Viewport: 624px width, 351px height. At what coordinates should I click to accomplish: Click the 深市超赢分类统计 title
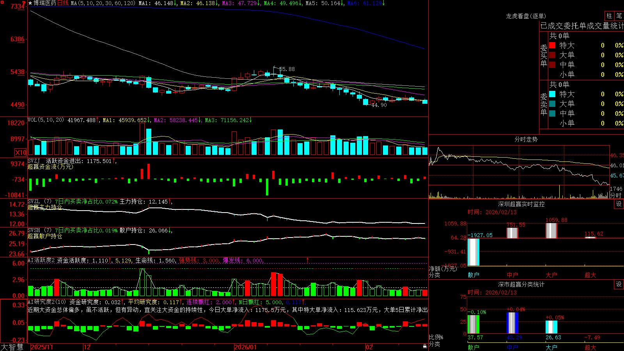(x=521, y=284)
